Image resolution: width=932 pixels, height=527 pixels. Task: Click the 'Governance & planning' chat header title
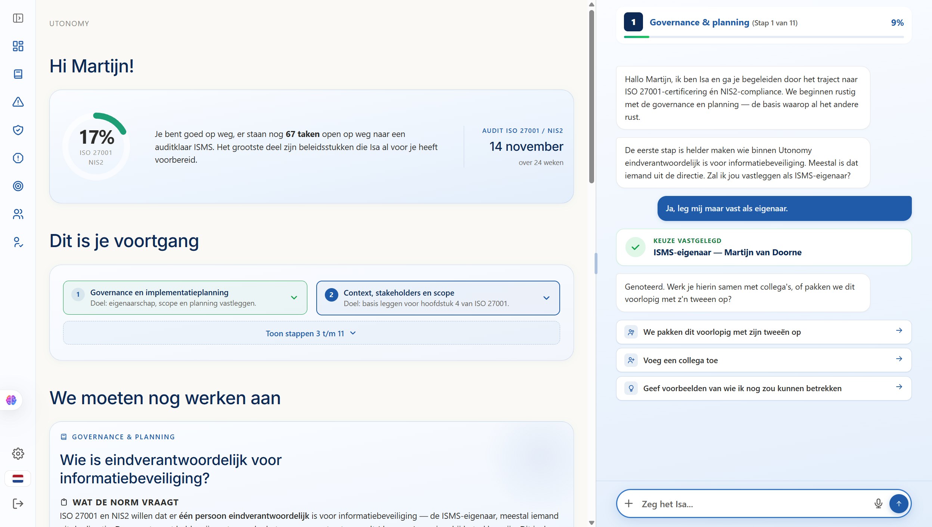coord(699,22)
